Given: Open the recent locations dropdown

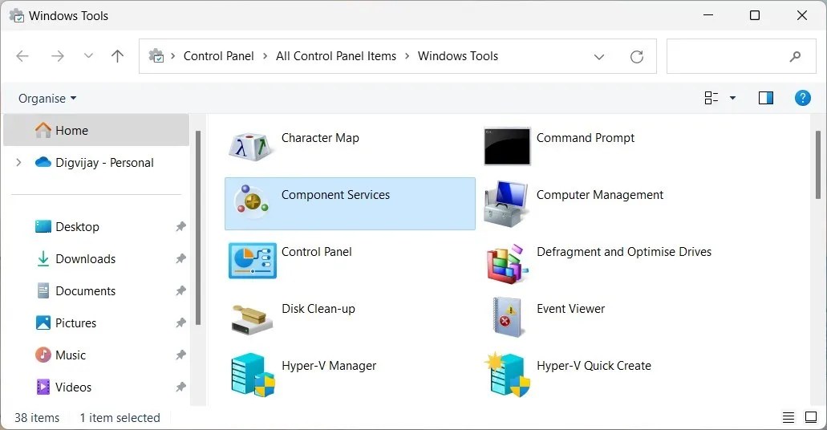Looking at the screenshot, I should [x=88, y=56].
